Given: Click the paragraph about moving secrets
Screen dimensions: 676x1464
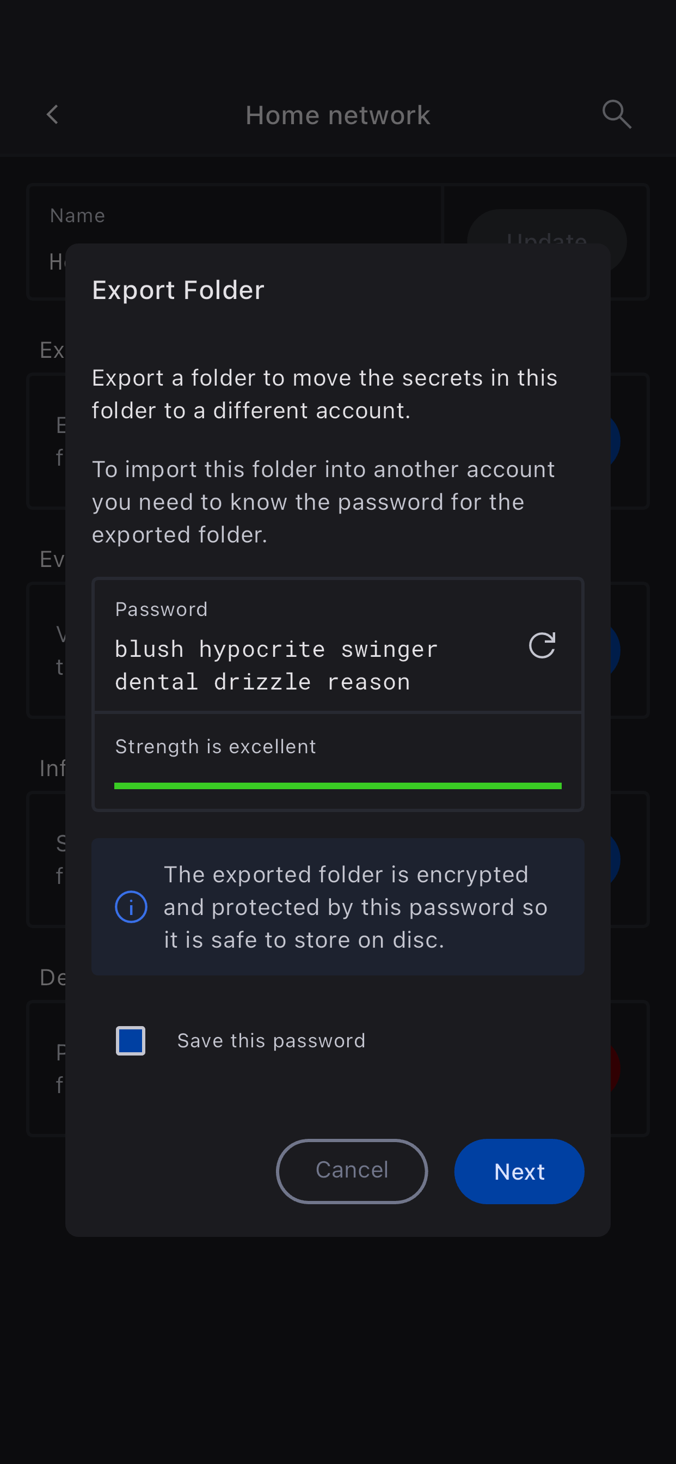Looking at the screenshot, I should click(324, 394).
